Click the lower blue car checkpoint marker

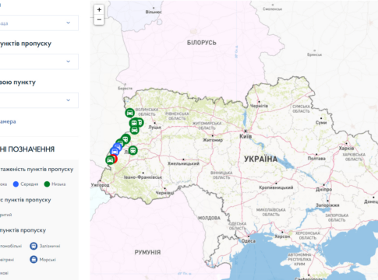tap(115, 152)
